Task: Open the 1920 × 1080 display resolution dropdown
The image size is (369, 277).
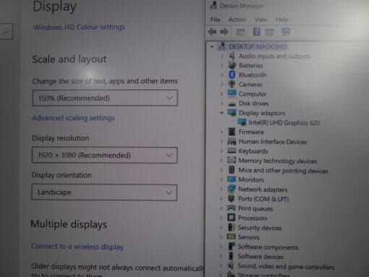Action: click(105, 155)
